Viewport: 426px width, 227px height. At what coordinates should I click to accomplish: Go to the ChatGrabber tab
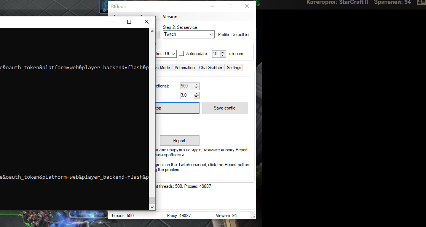tap(211, 68)
